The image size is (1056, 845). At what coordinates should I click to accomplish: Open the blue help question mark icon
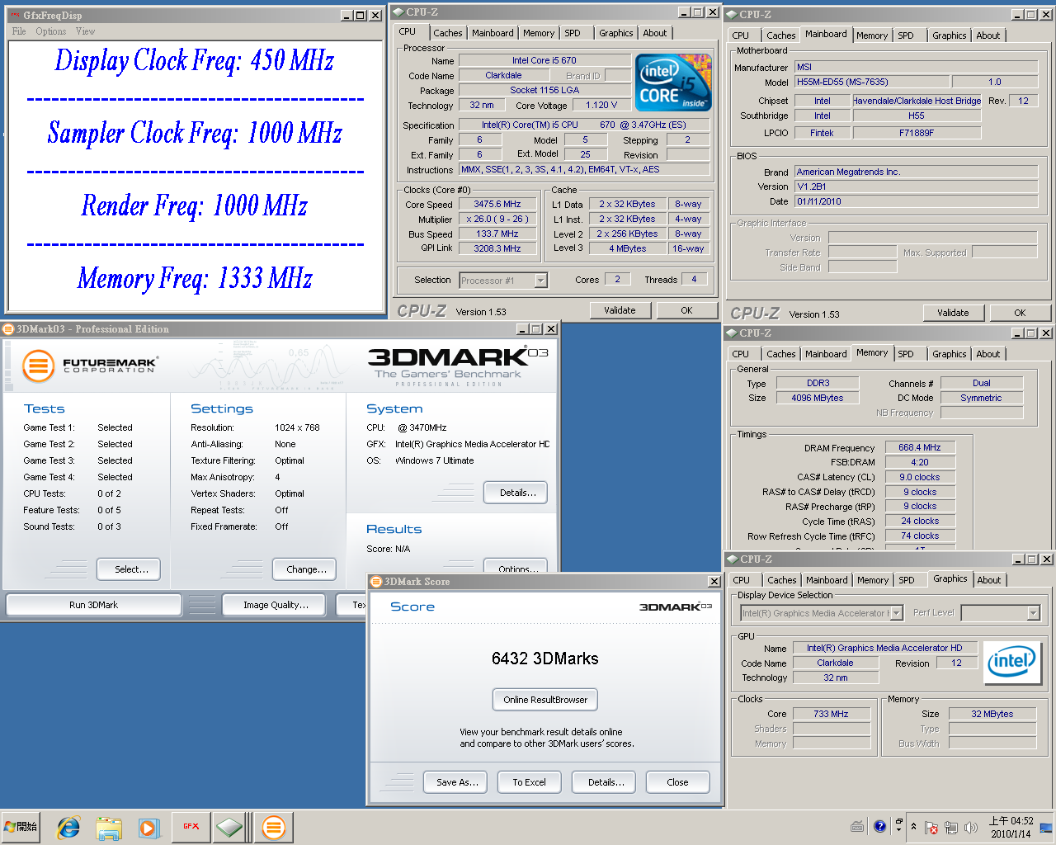[879, 826]
